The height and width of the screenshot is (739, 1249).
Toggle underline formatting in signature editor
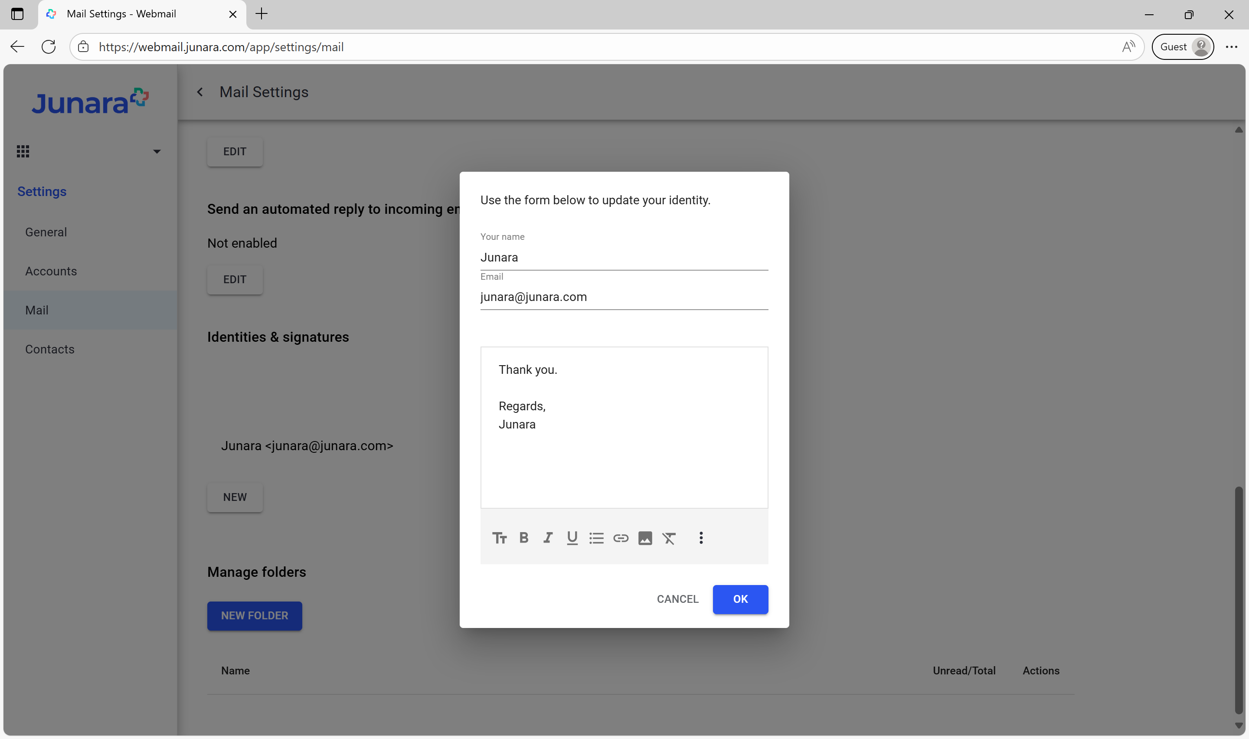(x=572, y=538)
